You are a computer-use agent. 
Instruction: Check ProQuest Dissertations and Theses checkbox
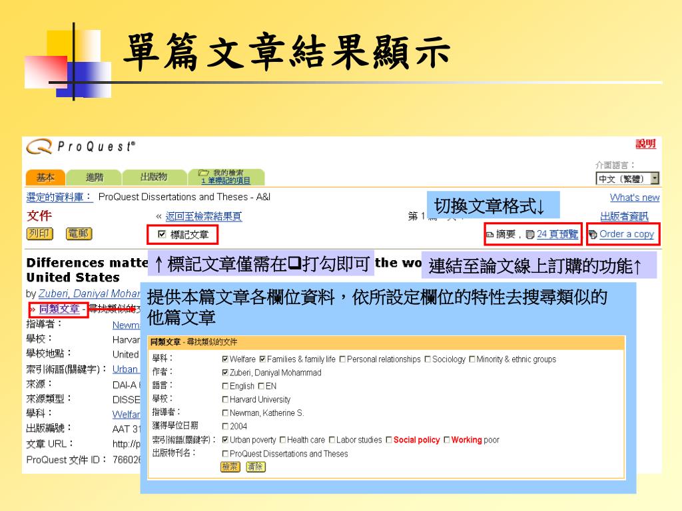click(225, 454)
